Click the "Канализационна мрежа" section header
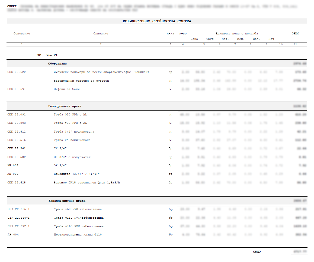This screenshot has width=314, height=262. pos(67,201)
